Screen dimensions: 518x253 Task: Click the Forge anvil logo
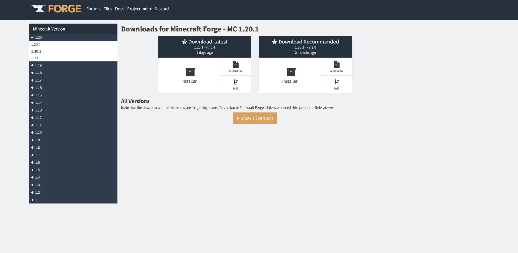tap(56, 9)
